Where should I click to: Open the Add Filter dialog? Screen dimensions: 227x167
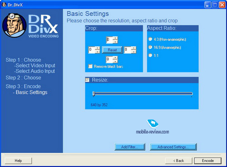[130, 147]
